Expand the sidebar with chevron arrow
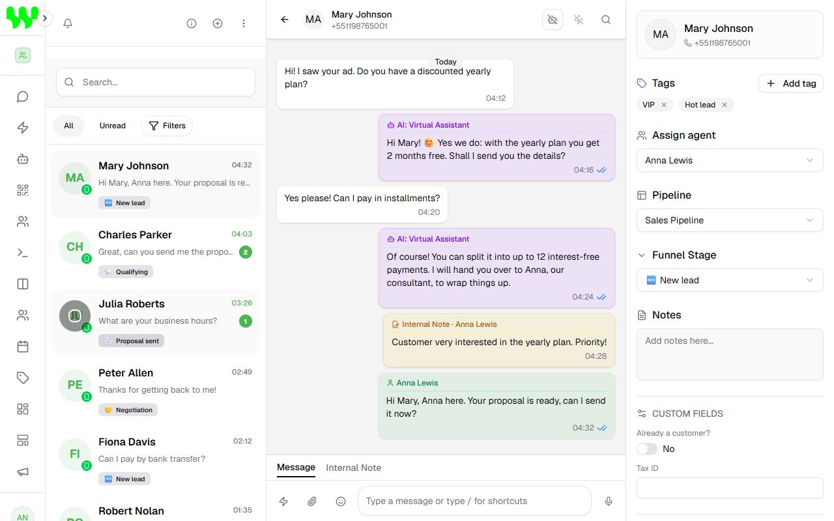Viewport: 834px width, 521px height. (45, 18)
